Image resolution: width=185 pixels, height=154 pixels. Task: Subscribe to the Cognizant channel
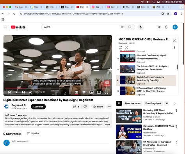coord(38,107)
